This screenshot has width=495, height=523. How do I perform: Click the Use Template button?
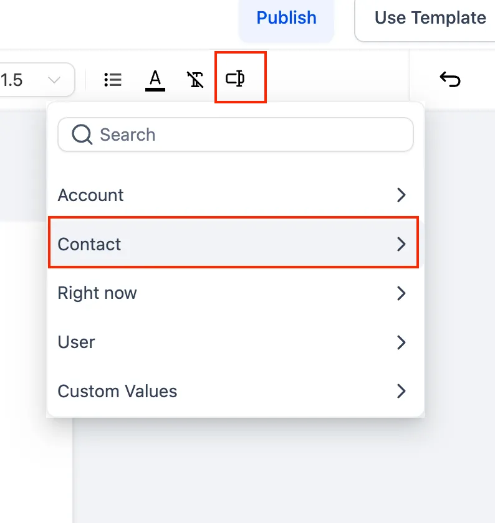[x=425, y=19]
